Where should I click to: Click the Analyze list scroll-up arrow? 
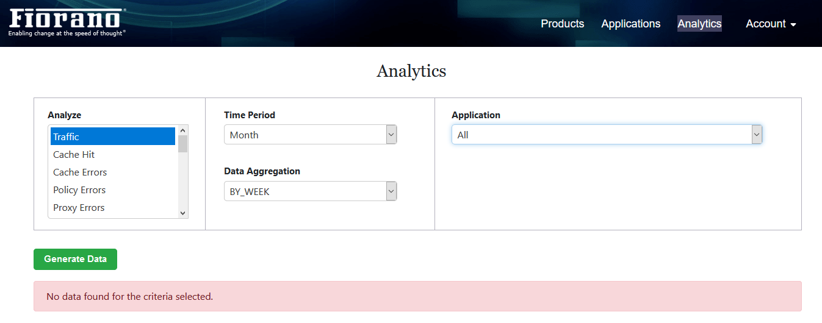[x=182, y=130]
